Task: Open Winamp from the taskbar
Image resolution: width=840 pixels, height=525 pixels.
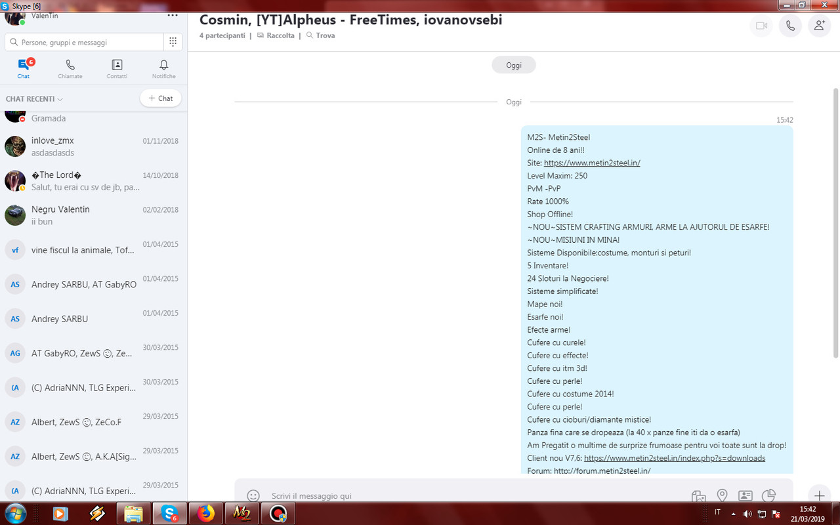Action: [97, 513]
